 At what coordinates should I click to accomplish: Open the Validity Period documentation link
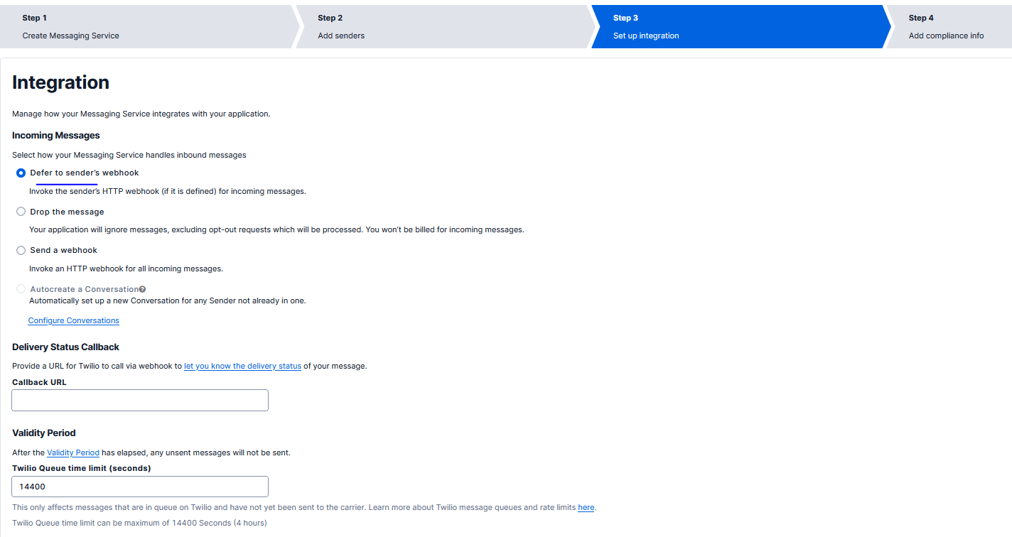73,452
